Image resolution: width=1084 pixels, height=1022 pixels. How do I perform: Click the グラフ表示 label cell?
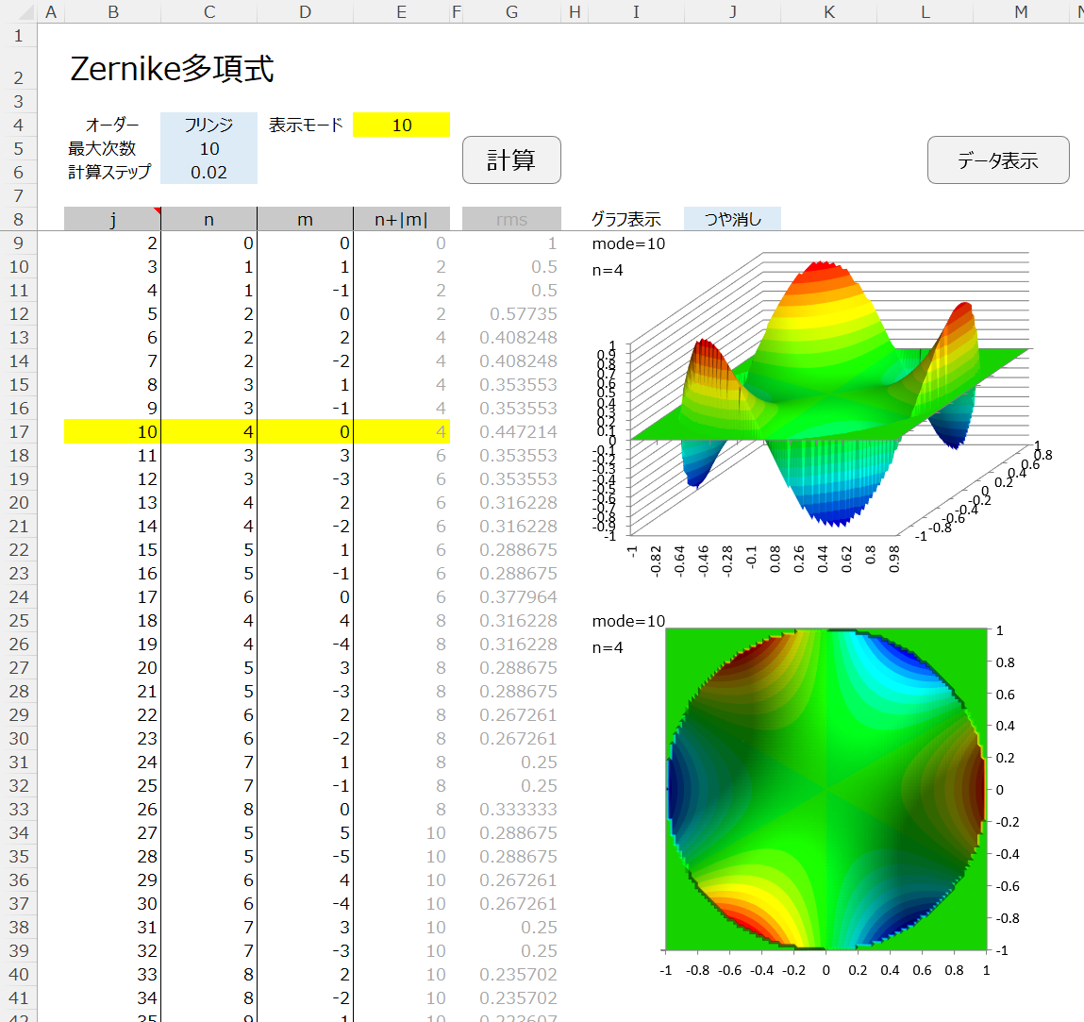coord(625,220)
